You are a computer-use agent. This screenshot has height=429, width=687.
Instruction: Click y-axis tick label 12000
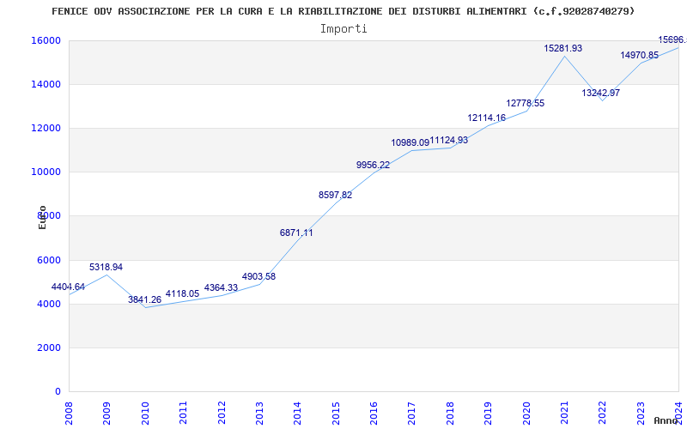46,128
